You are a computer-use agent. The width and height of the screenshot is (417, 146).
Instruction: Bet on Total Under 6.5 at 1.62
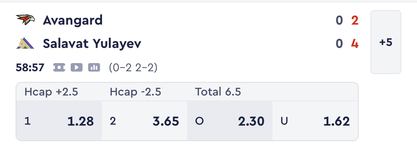(x=315, y=121)
